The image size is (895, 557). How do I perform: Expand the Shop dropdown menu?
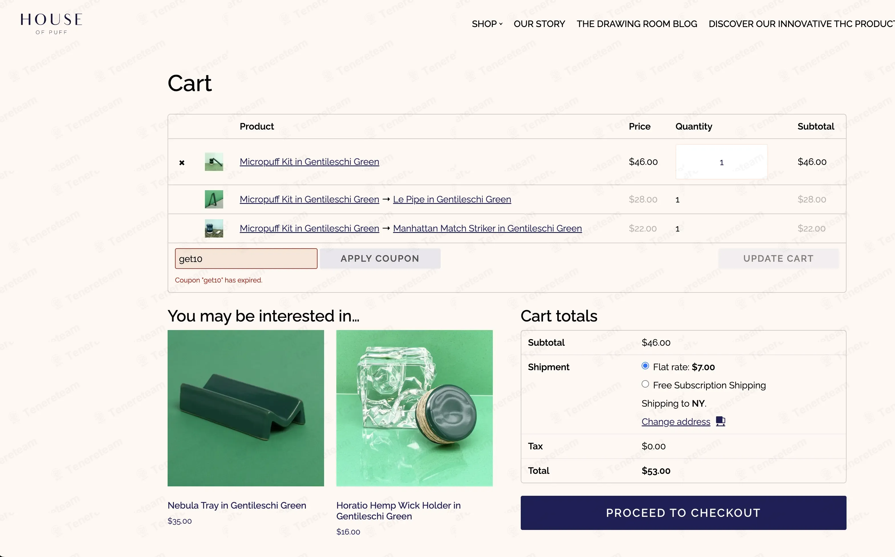[487, 24]
